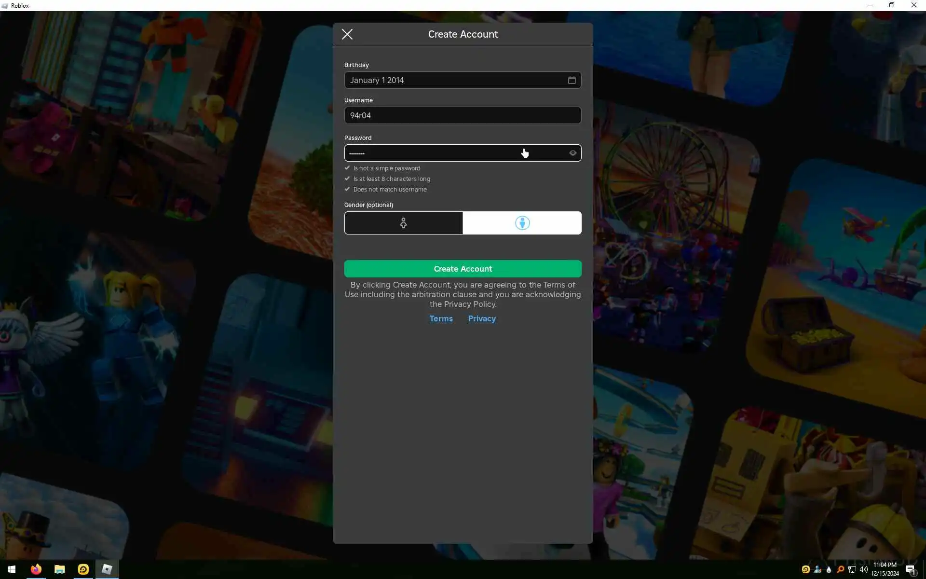926x579 pixels.
Task: Click the taskbar clock and date
Action: 885,569
